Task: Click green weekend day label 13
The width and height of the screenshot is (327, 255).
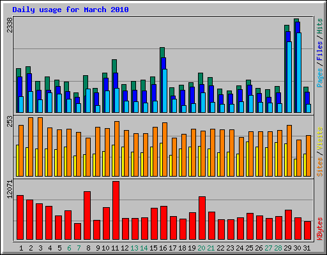Action: pyautogui.click(x=134, y=248)
